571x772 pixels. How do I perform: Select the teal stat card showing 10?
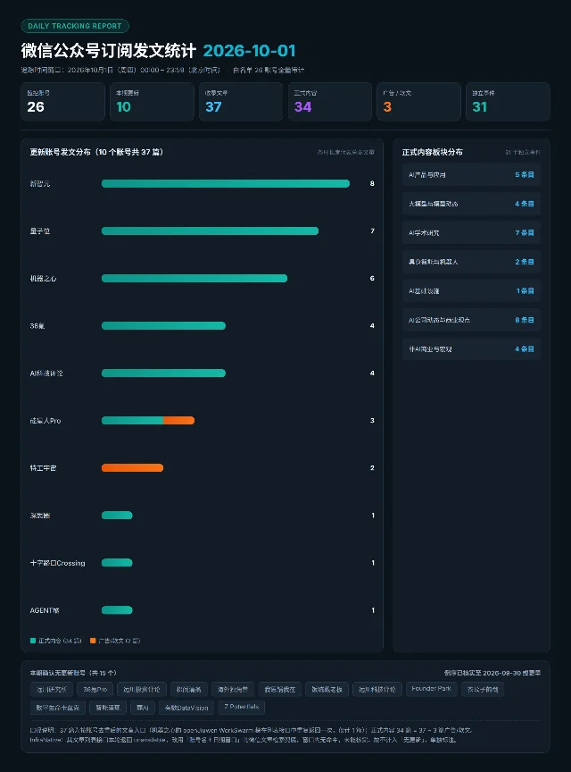(x=152, y=102)
